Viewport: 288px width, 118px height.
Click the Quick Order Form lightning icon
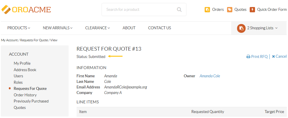[x=252, y=9]
